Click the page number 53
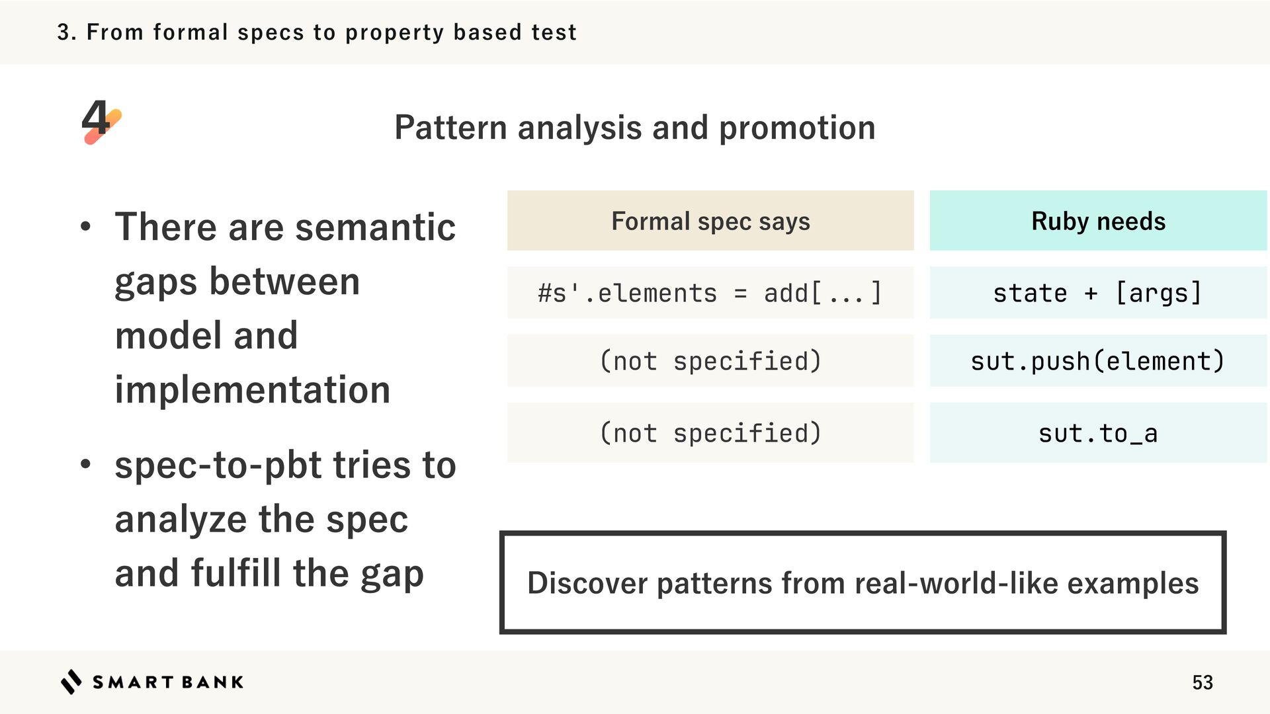 click(x=1202, y=682)
